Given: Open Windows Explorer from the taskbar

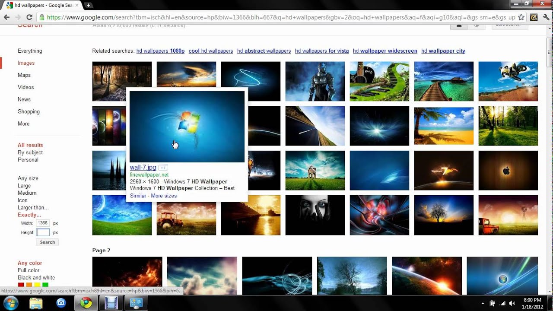Looking at the screenshot, I should tap(36, 303).
